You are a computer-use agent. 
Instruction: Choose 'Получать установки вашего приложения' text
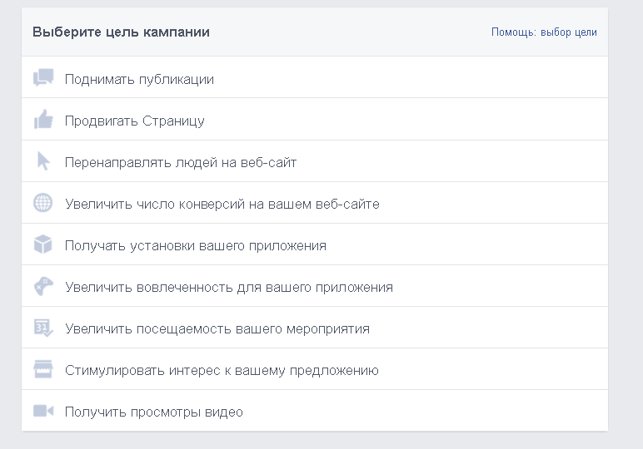click(x=195, y=246)
